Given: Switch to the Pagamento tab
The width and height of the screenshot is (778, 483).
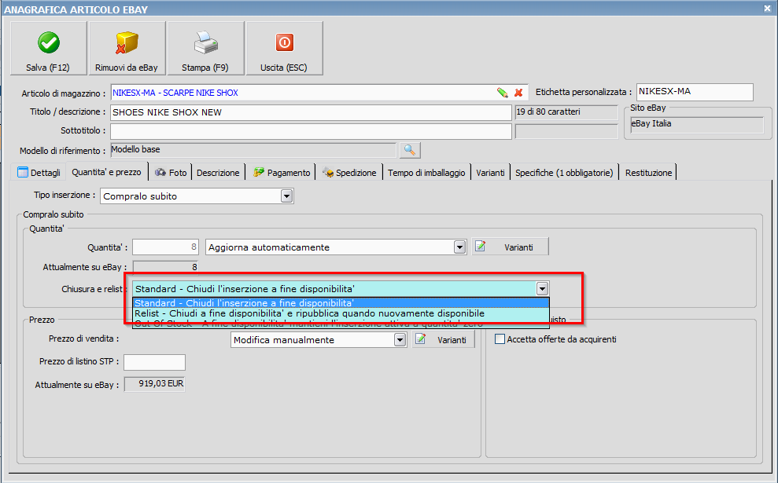Looking at the screenshot, I should 282,173.
